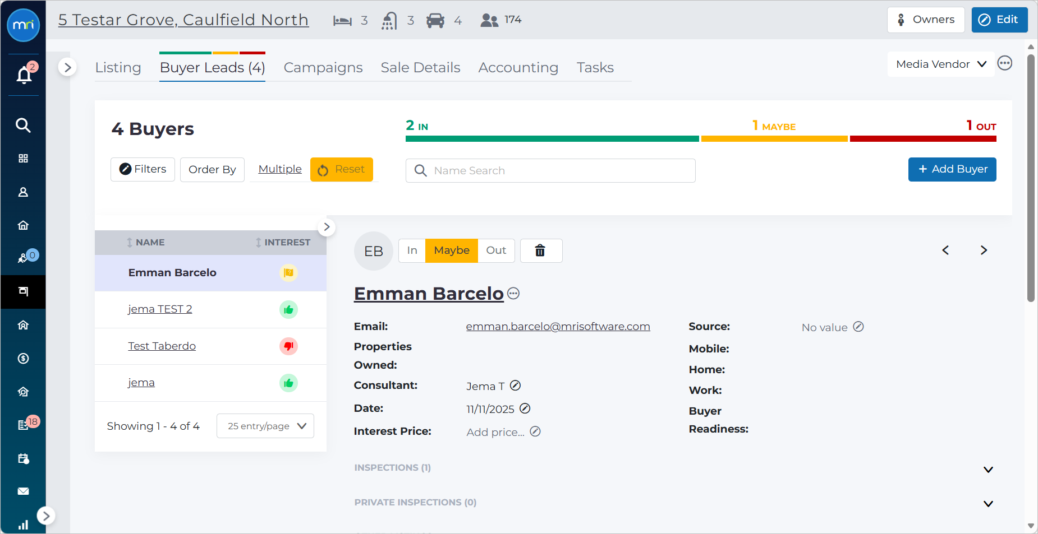
Task: Edit the Date 11/11/2025 pencil icon
Action: click(x=525, y=408)
